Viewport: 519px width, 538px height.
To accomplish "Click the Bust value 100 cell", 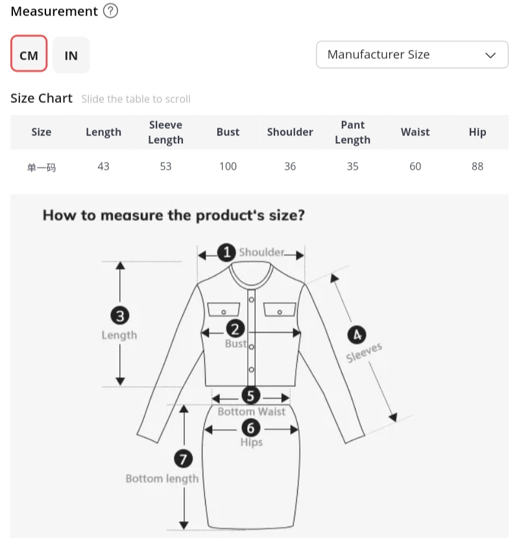I will pos(228,167).
